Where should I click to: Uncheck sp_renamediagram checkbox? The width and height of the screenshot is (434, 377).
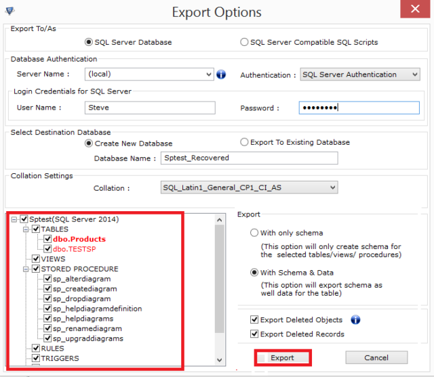pyautogui.click(x=48, y=328)
